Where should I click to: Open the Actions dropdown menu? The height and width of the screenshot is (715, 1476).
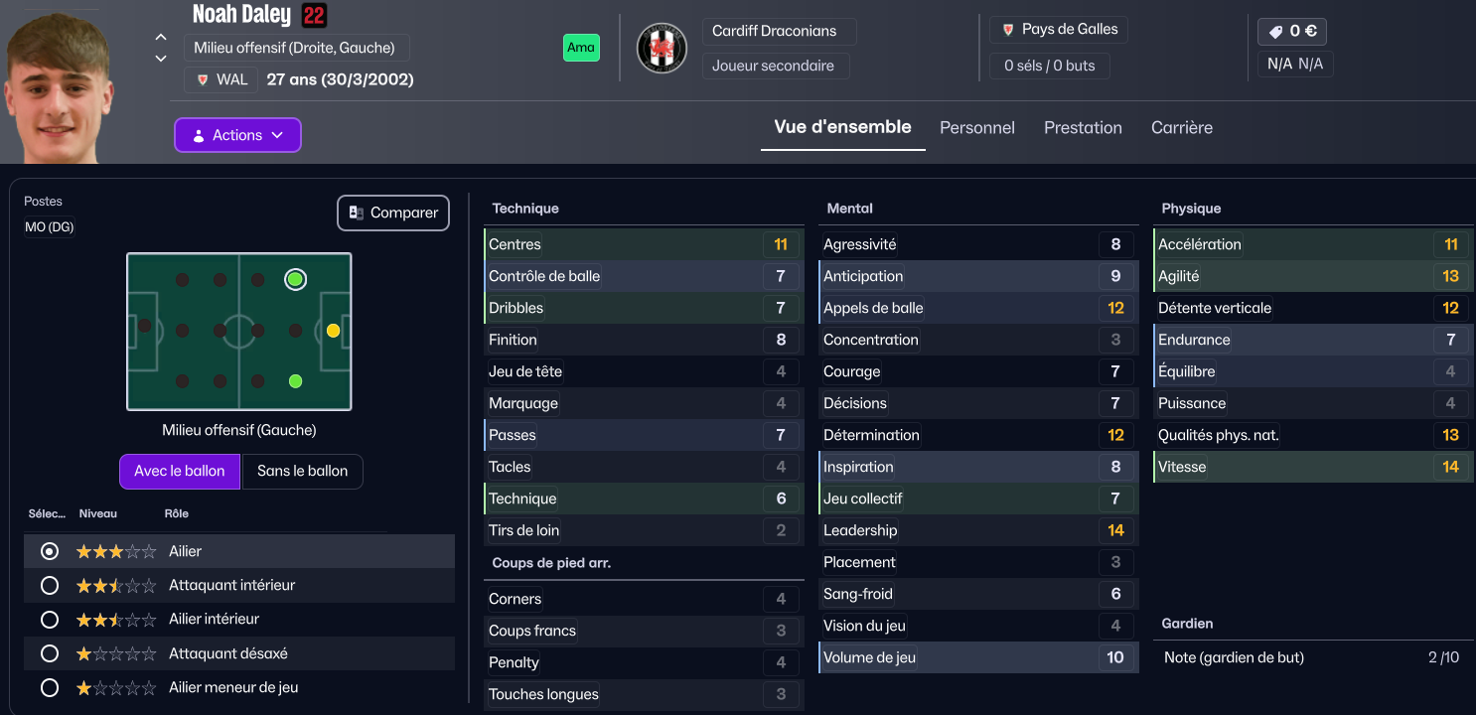click(x=237, y=135)
